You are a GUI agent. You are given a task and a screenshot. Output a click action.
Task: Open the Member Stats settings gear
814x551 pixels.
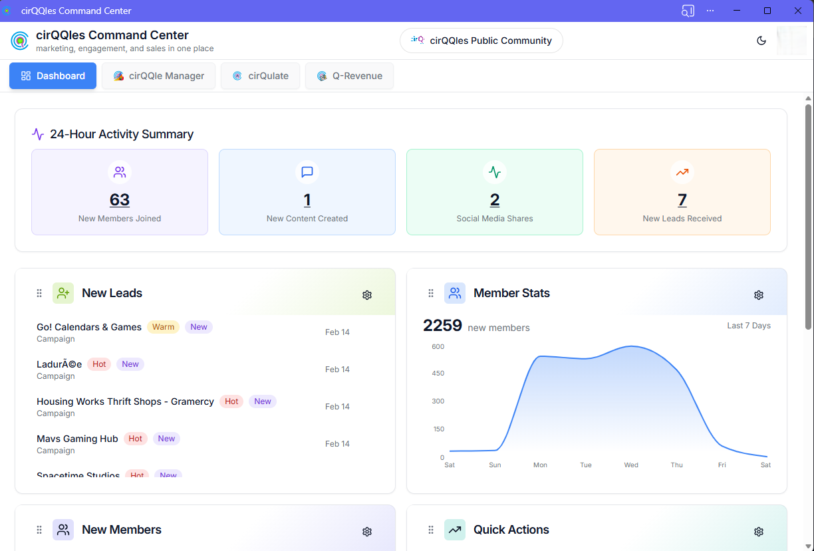point(758,294)
